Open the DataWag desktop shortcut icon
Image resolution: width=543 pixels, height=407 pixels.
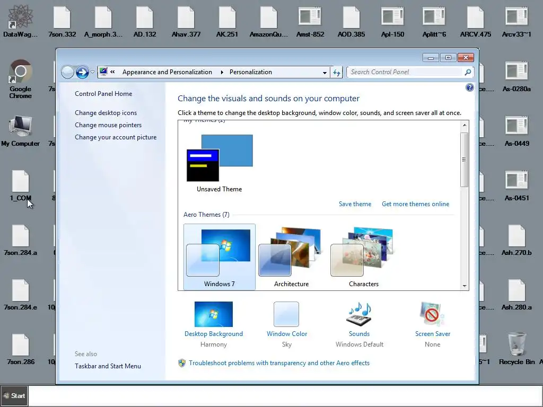(21, 21)
